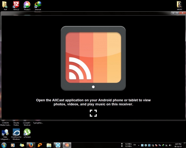Click the L tray icon with a blue square
Image resolution: width=186 pixels, height=148 pixels.
coord(149,145)
